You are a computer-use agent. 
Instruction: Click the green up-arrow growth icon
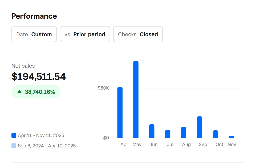point(19,92)
